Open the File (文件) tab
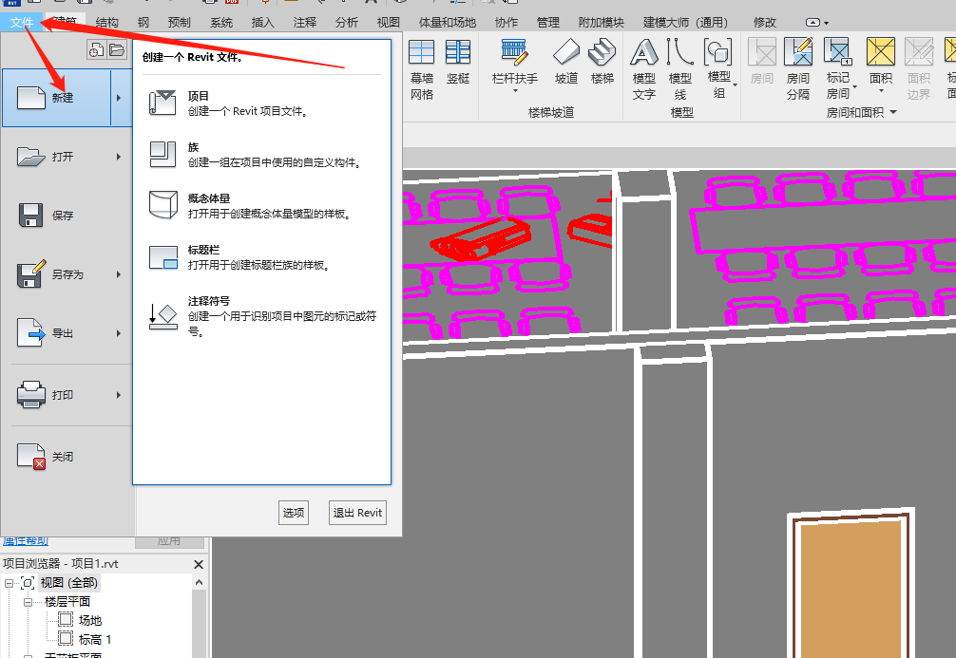 (22, 23)
